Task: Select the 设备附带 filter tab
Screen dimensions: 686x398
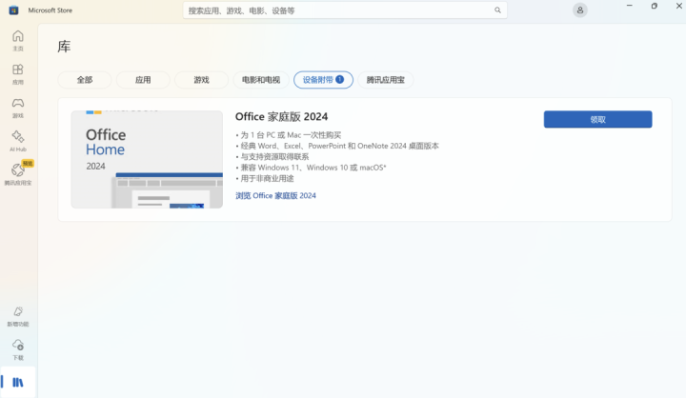Action: [x=323, y=80]
